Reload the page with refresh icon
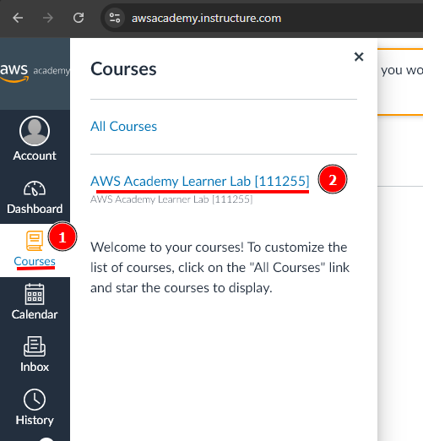Viewport: 423px width, 441px height. [x=79, y=18]
